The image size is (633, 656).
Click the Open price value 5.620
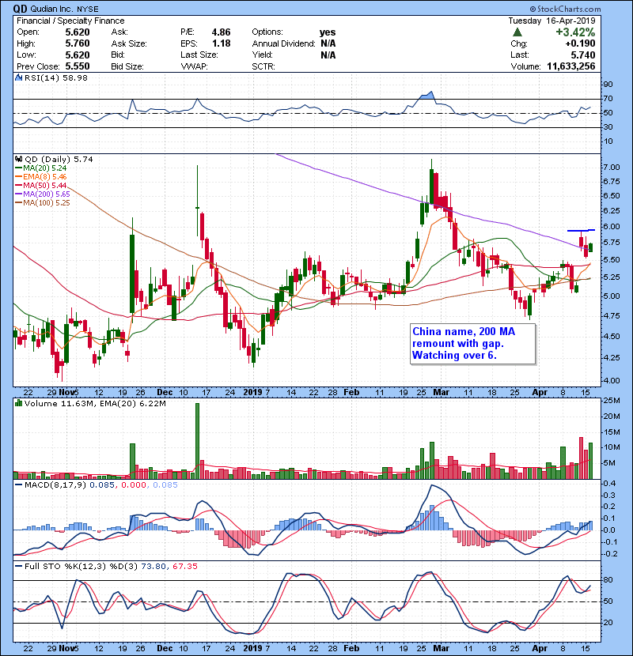(x=78, y=32)
